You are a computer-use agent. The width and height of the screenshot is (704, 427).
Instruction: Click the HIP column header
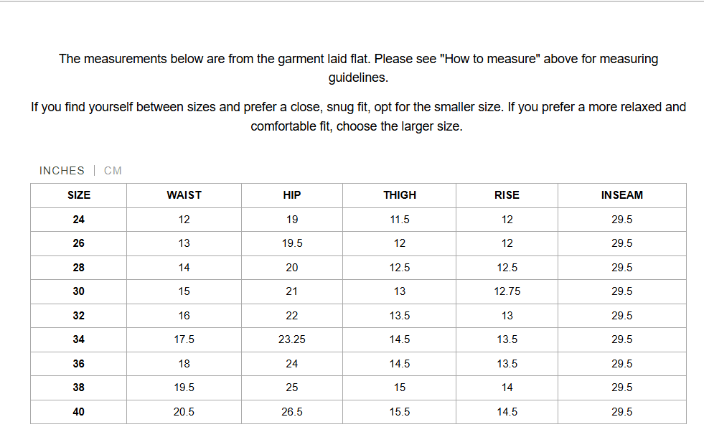click(x=292, y=195)
